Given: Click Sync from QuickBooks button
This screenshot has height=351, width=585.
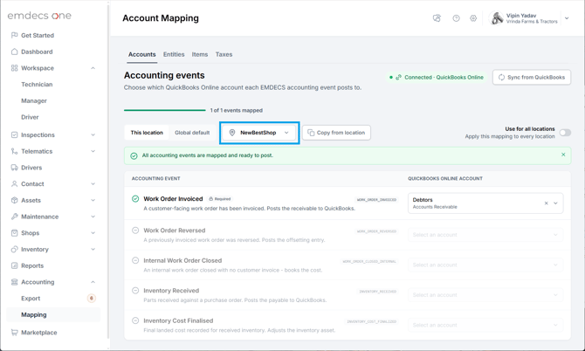Looking at the screenshot, I should pos(531,77).
